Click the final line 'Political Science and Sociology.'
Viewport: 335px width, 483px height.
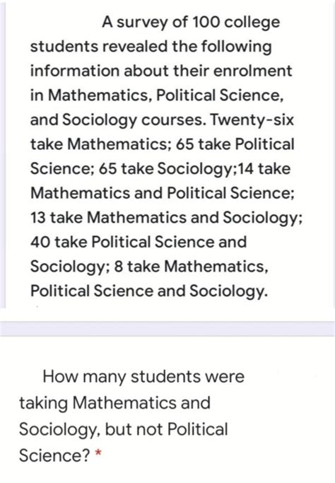[149, 291]
